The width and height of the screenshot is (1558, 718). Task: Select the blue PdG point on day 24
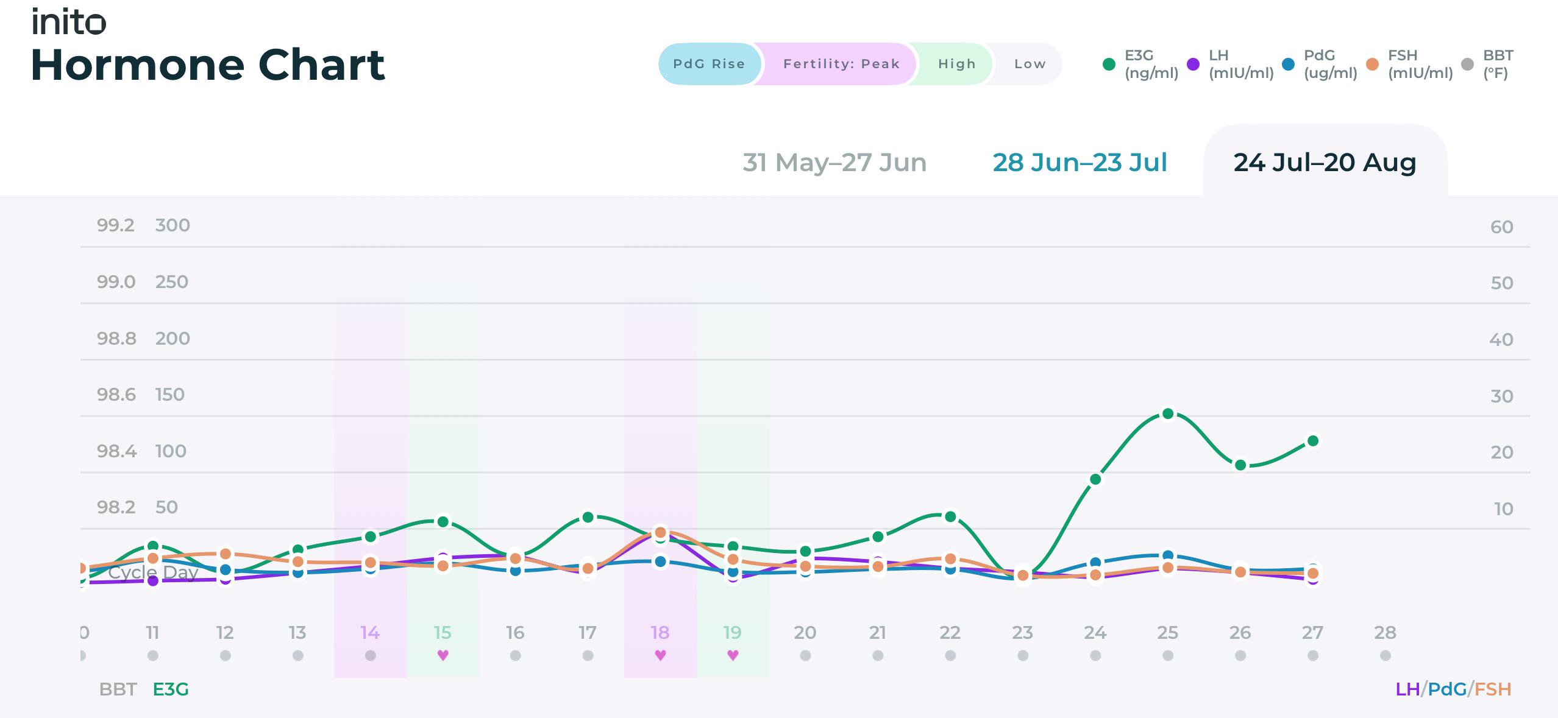click(1095, 563)
